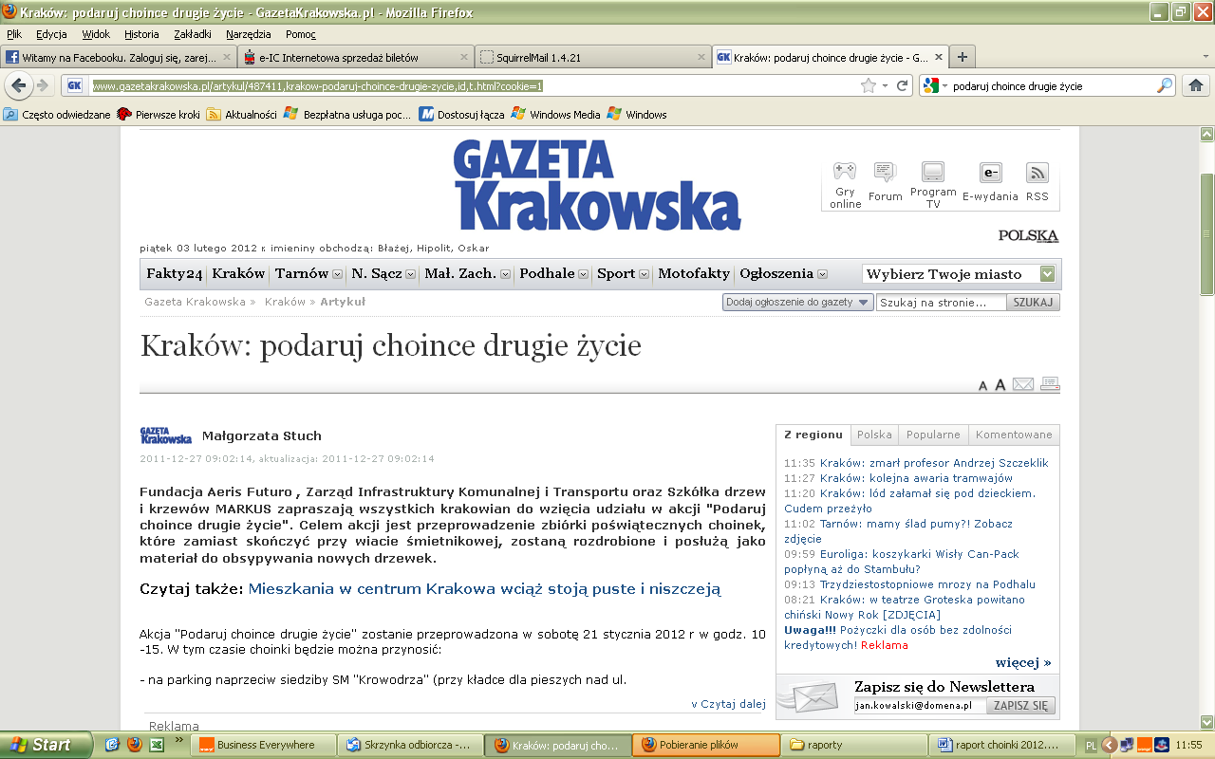Switch to Polska news tab

pos(874,435)
